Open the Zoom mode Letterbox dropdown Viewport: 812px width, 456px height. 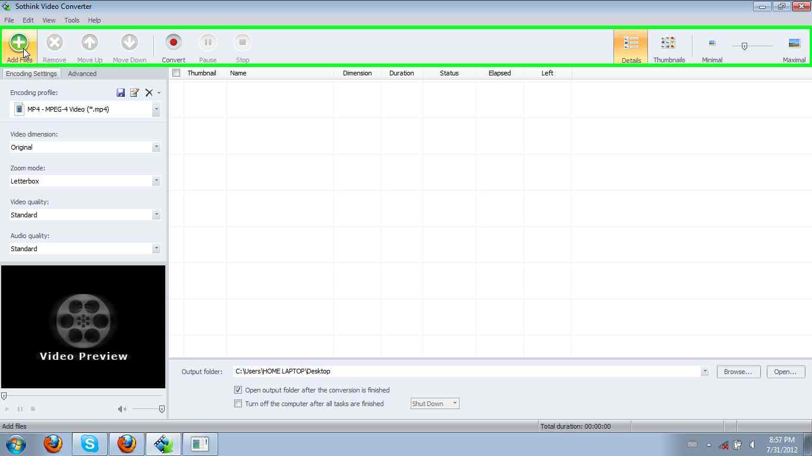click(156, 181)
